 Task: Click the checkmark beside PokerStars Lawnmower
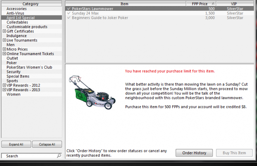point(69,8)
